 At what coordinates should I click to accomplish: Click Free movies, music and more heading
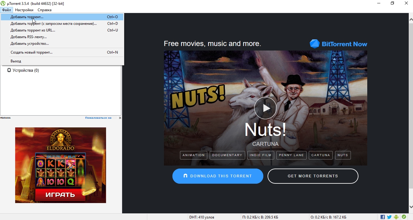(x=212, y=44)
